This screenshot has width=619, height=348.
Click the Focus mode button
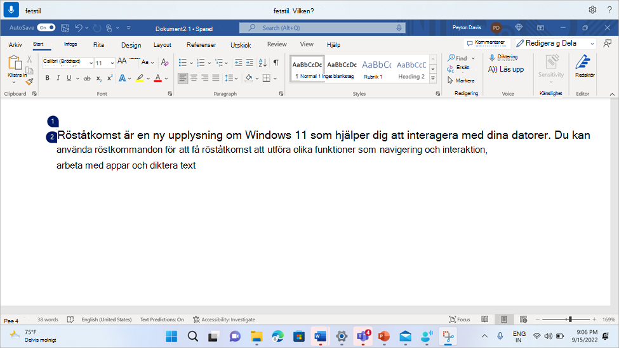(x=460, y=319)
